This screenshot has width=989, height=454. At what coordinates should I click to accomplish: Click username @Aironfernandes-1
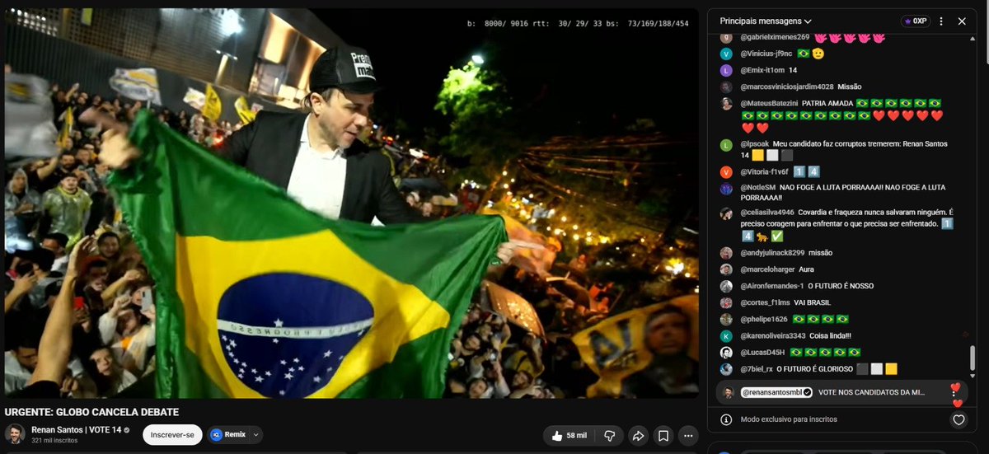click(x=771, y=286)
